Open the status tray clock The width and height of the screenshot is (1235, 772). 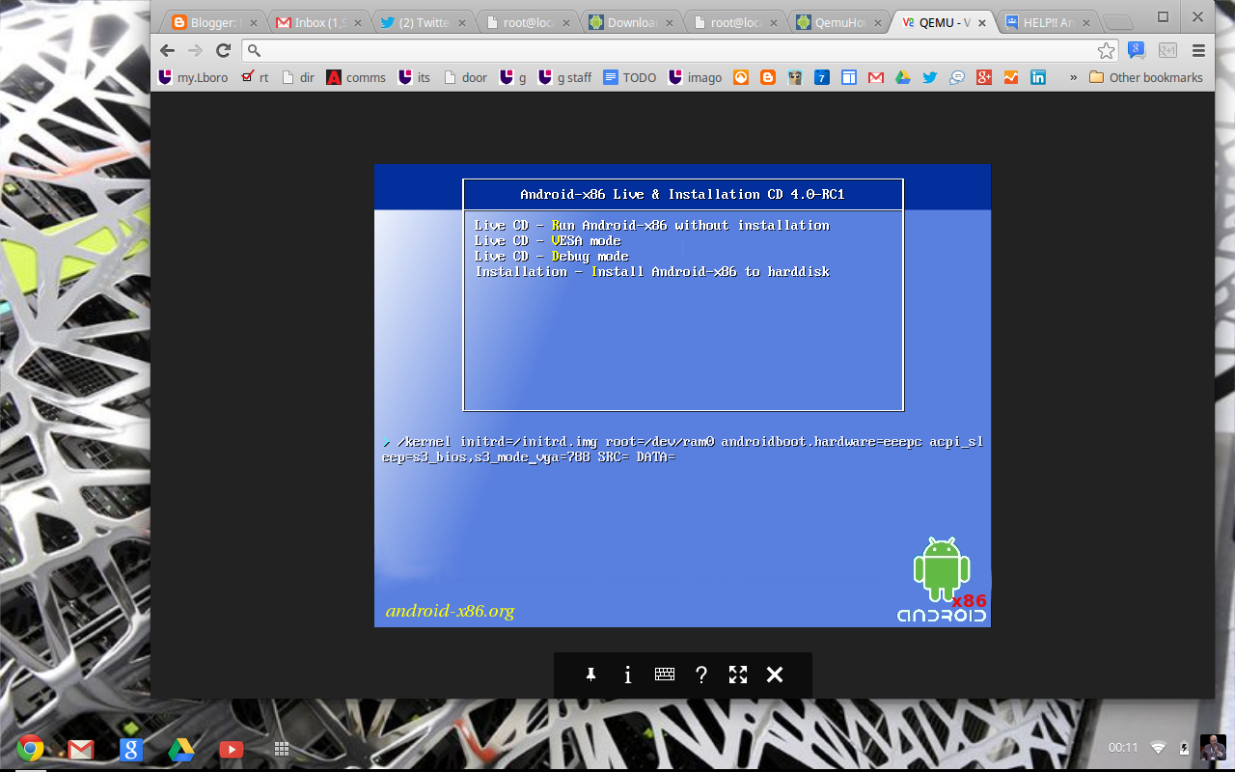[1123, 747]
